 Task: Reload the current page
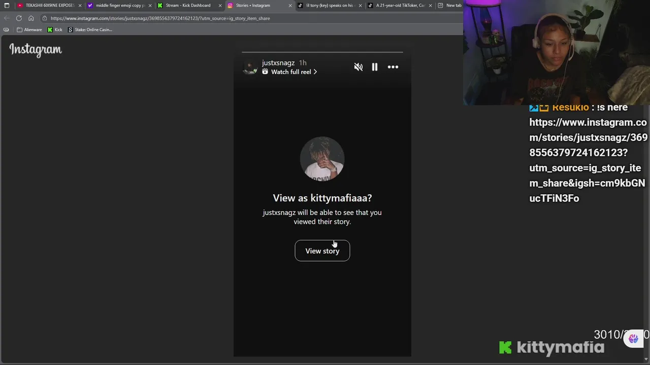[19, 18]
